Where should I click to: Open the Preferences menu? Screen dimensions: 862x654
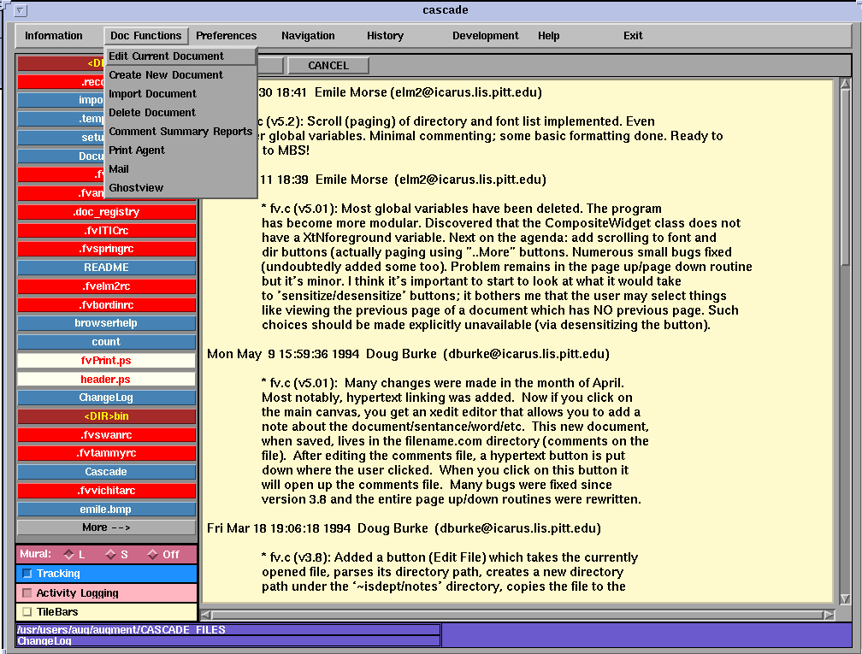226,36
